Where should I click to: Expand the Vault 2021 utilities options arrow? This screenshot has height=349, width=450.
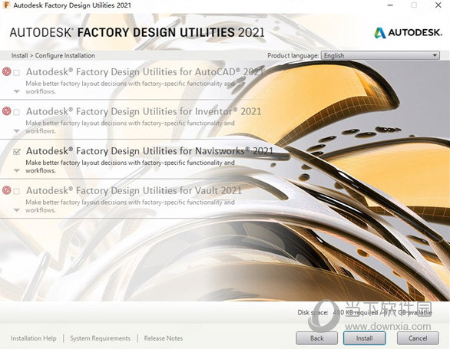coord(17,210)
